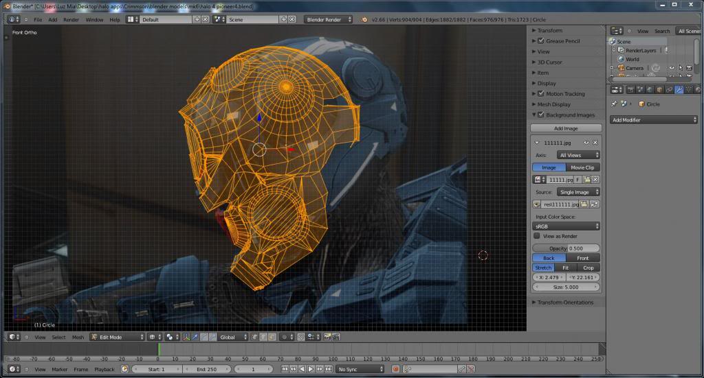Click the Object properties cube icon

click(659, 89)
